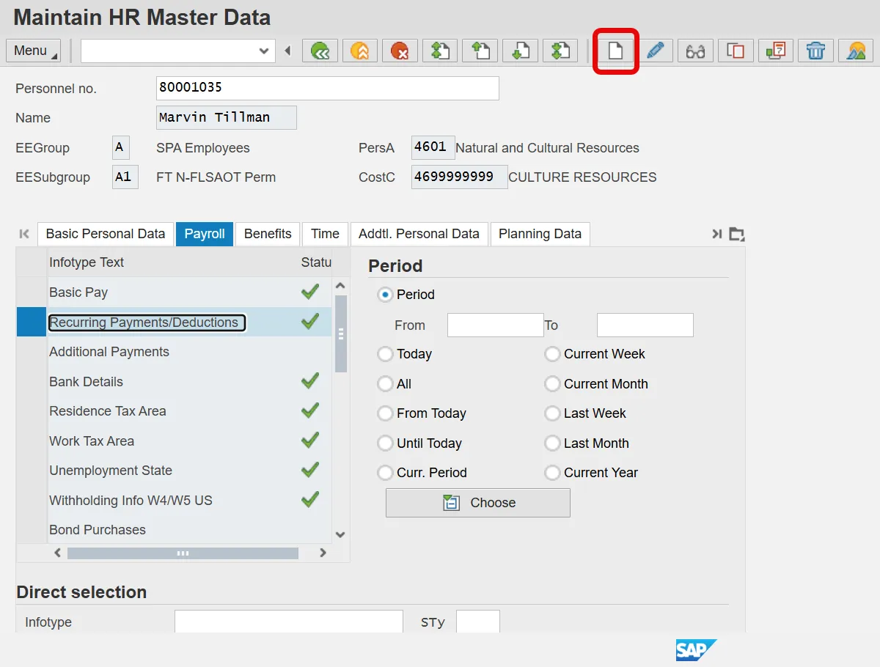Click the Overview mountain icon in toolbar

point(855,51)
